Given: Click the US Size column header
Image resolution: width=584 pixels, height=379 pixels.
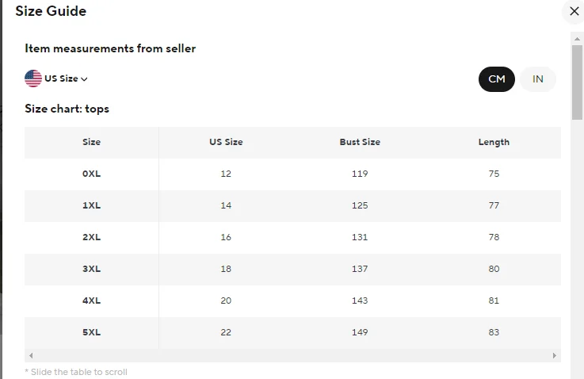Looking at the screenshot, I should [x=226, y=142].
